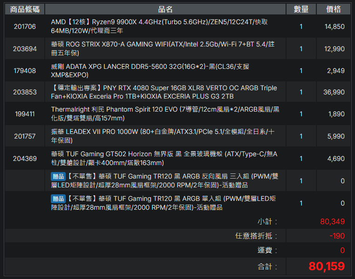
Task: Click quantity 1 in the LEADEX VII PRO row
Action: (301, 136)
